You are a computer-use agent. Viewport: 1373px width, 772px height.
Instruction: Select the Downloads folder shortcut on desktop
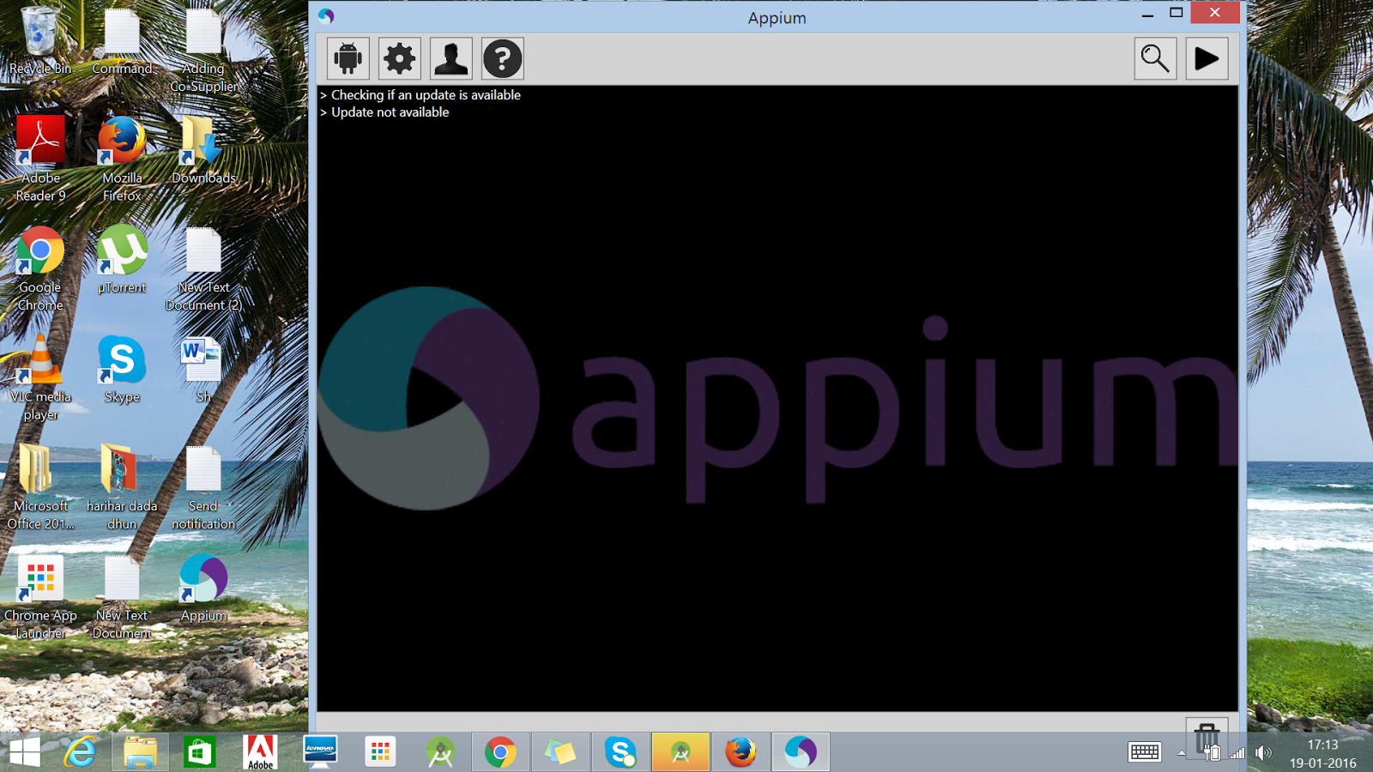(203, 150)
